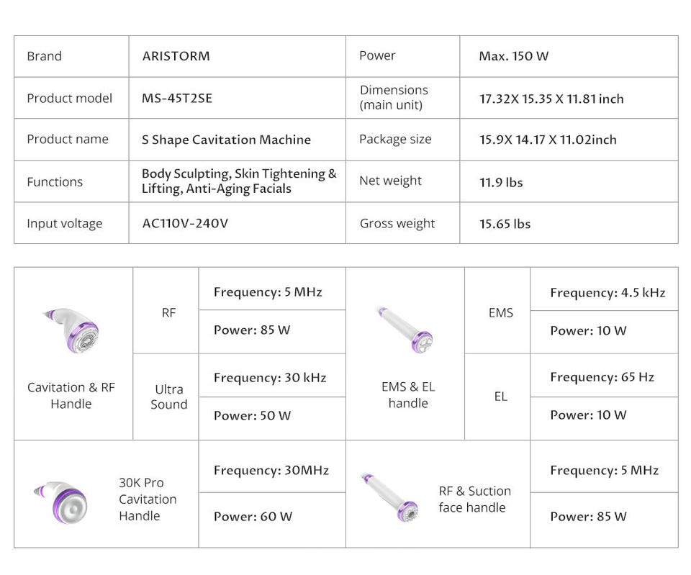Click the S Shape Cavitation Machine name

pos(226,140)
